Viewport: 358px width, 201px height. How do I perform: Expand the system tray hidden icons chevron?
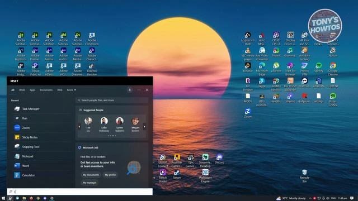[310, 198]
